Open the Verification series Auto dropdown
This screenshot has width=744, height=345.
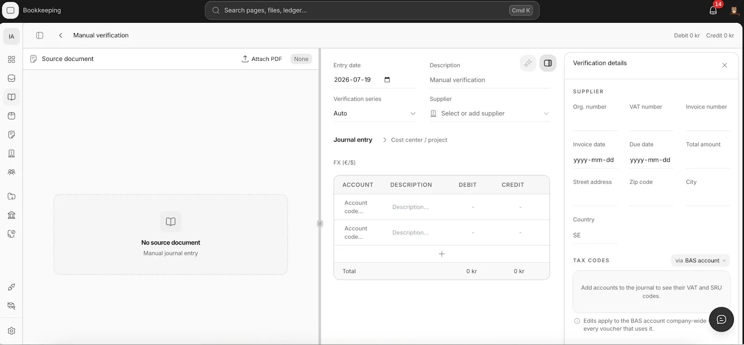375,113
